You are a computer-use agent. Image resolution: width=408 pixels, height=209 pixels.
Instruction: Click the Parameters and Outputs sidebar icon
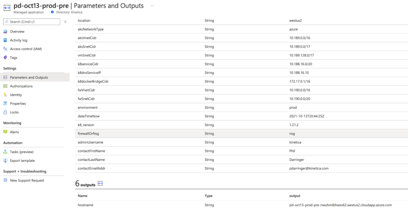click(x=5, y=77)
